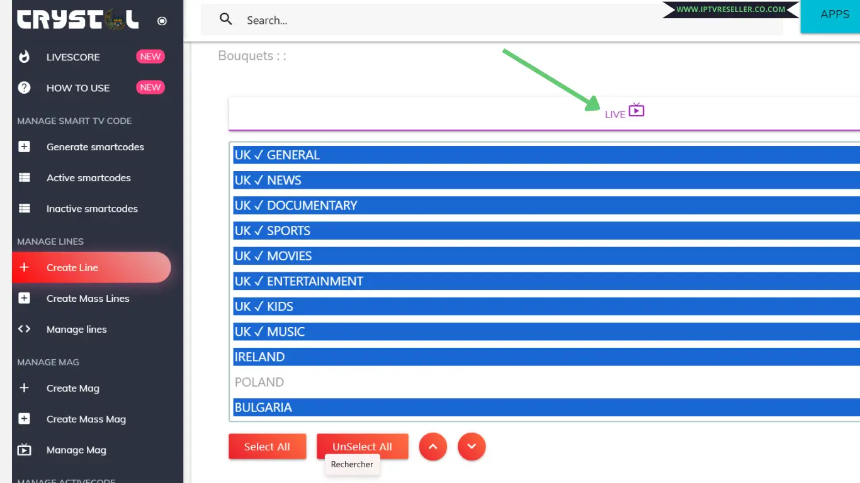Click the UnSelect All button

coord(362,446)
